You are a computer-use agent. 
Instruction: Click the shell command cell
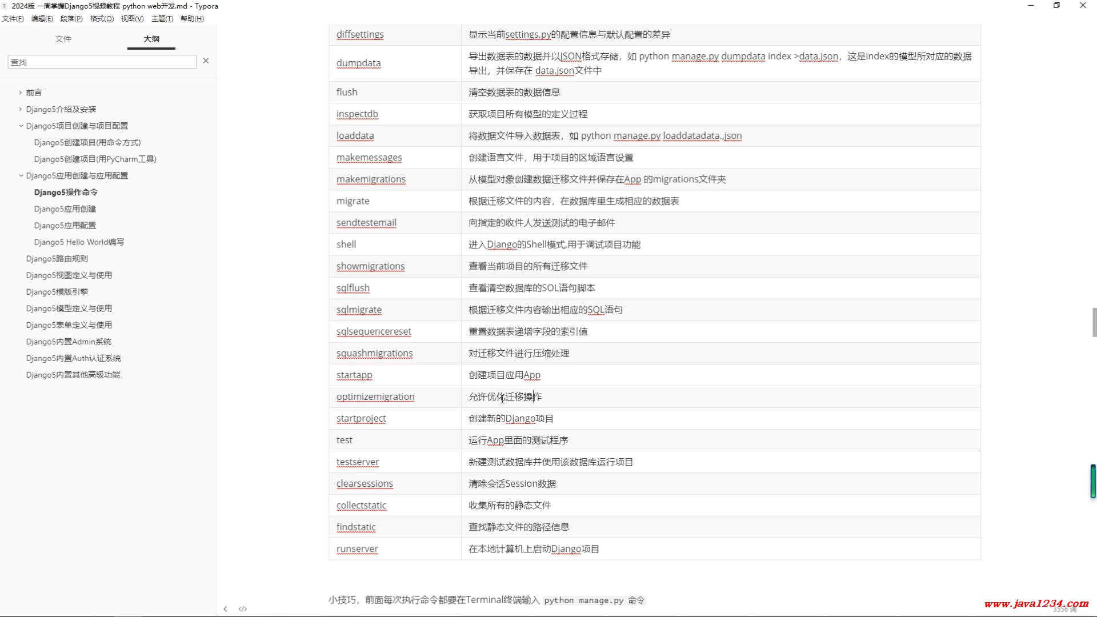tap(395, 244)
